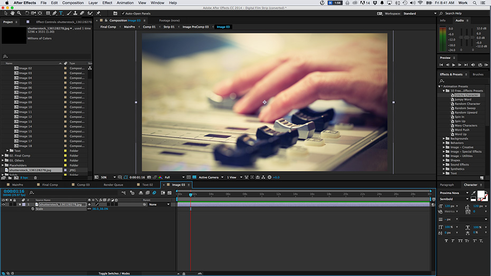
Task: Click the white fill color swatch
Action: point(480,194)
